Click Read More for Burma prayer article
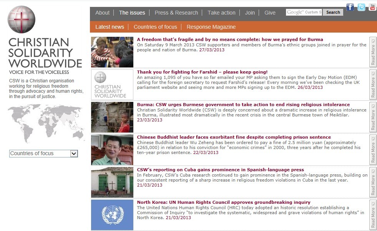Viewport: 377px width, 231px height. click(372, 52)
